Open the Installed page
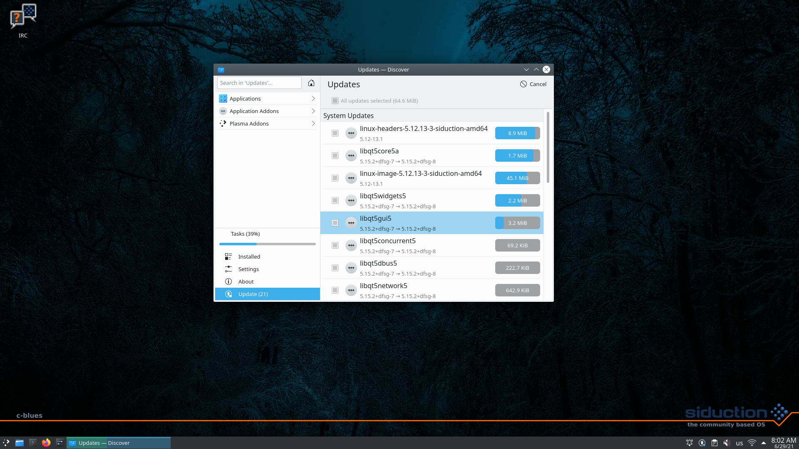799x449 pixels. [267, 257]
